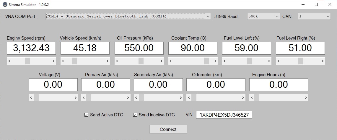Click right arrow of Engine Speed scrollbar

[53, 61]
